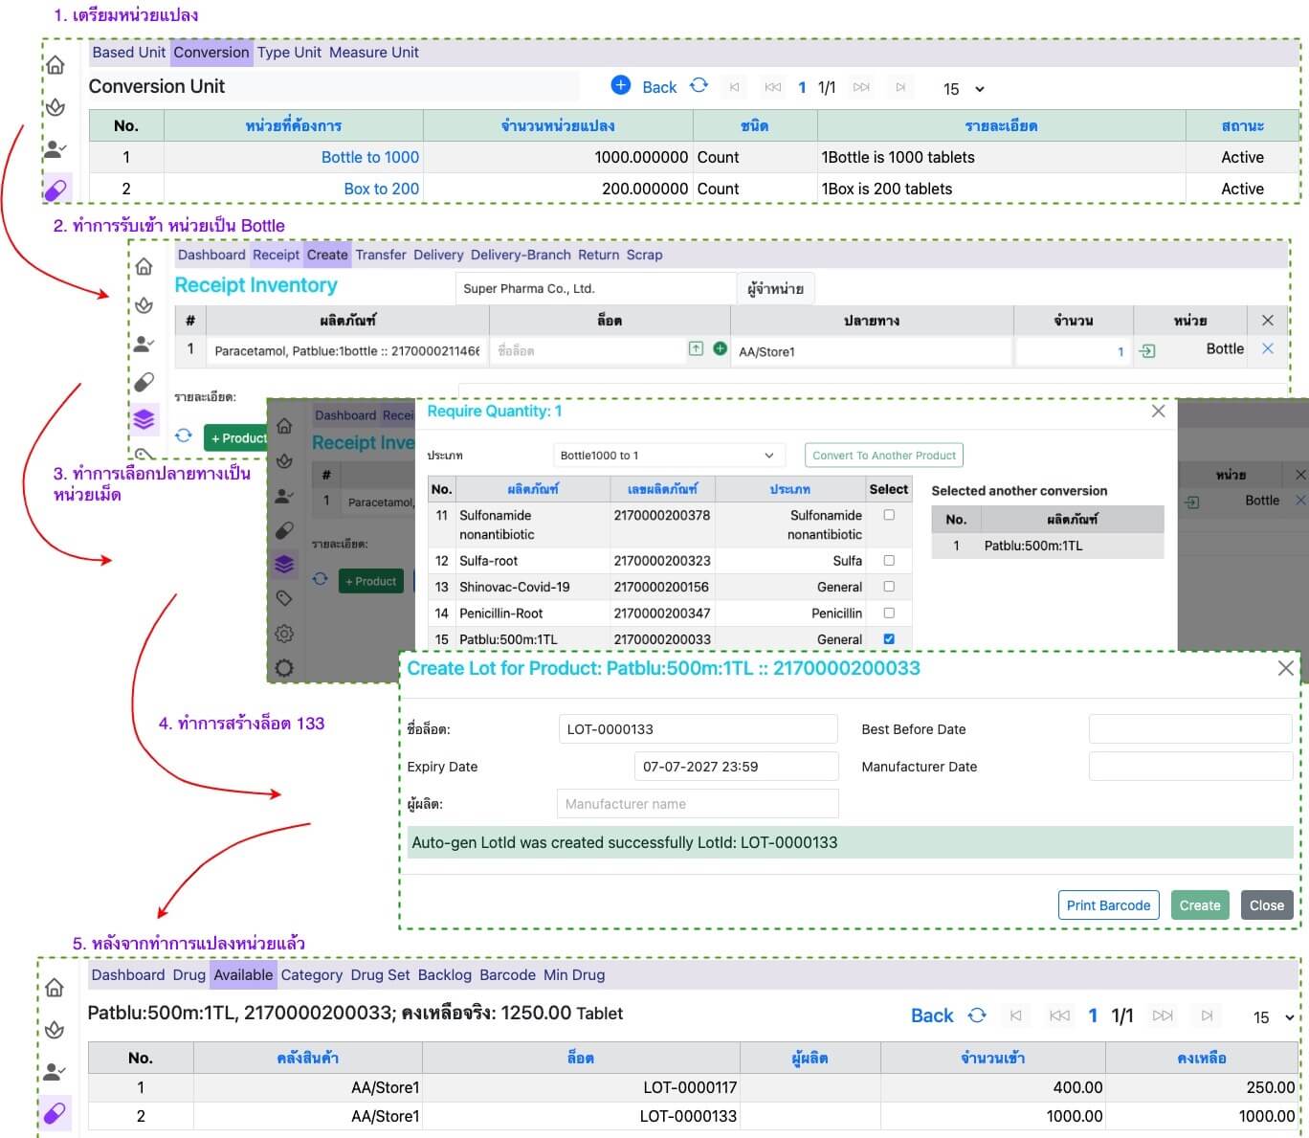Uncheck the Patblu:500m:1TL select checkbox
Image resolution: width=1309 pixels, height=1138 pixels.
[x=889, y=638]
